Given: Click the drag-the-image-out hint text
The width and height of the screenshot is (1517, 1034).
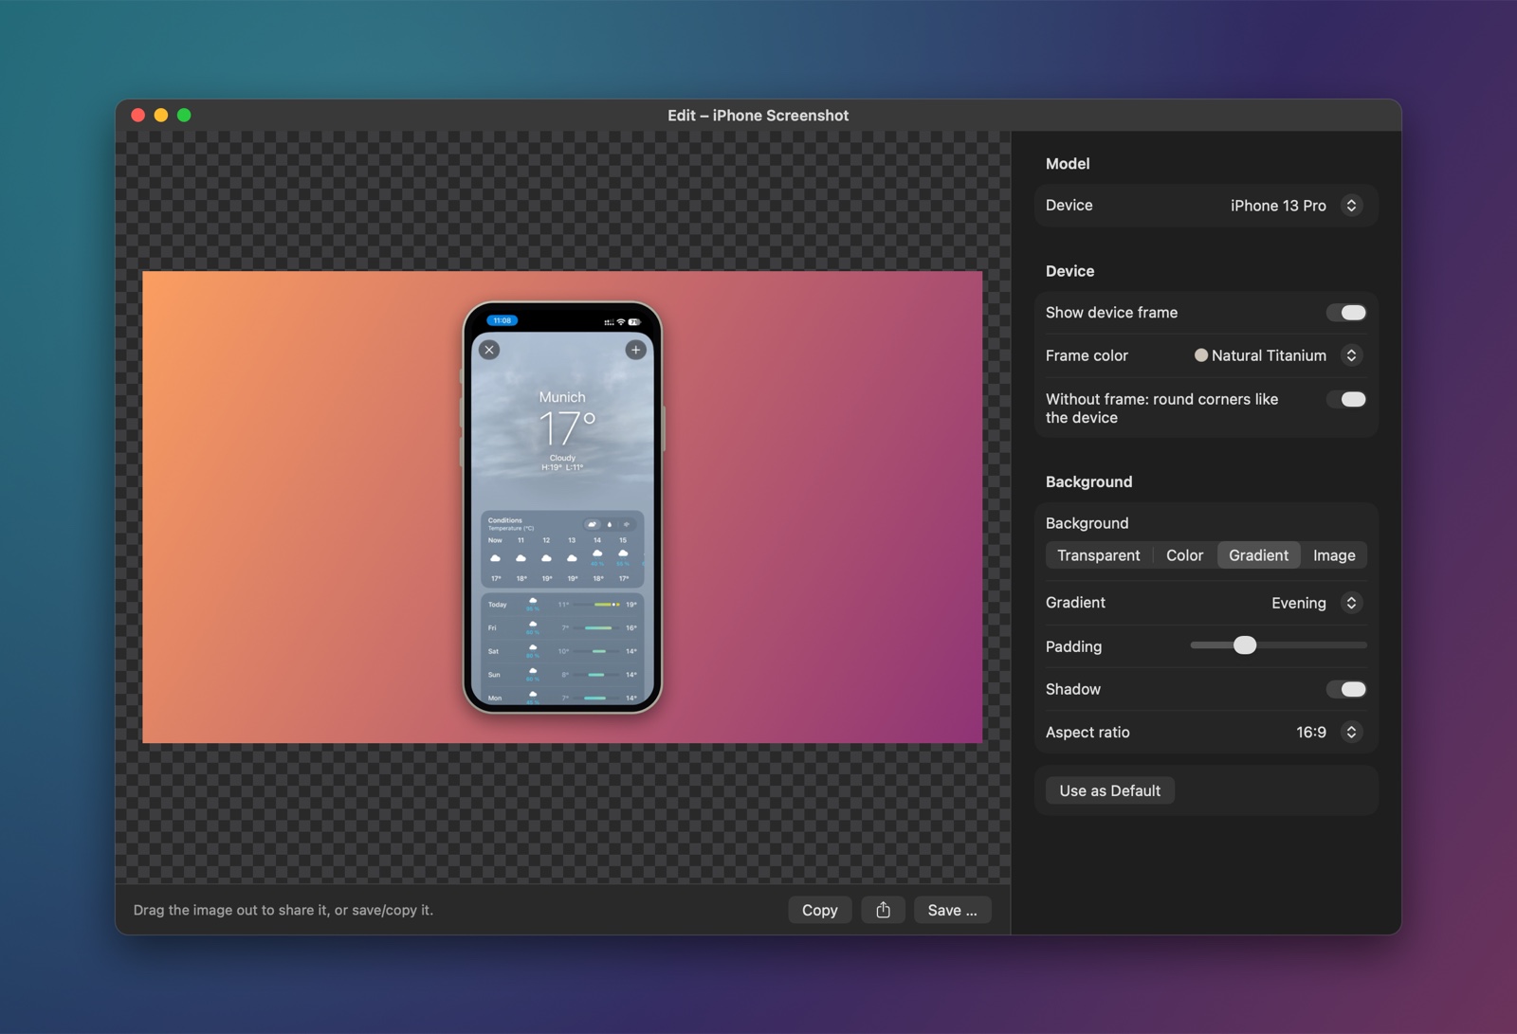Looking at the screenshot, I should tap(283, 910).
